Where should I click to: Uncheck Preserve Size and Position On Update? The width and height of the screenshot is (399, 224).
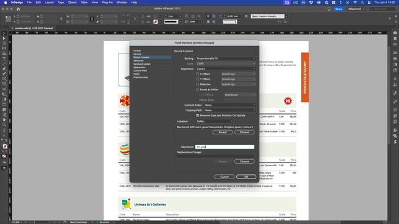pyautogui.click(x=198, y=115)
